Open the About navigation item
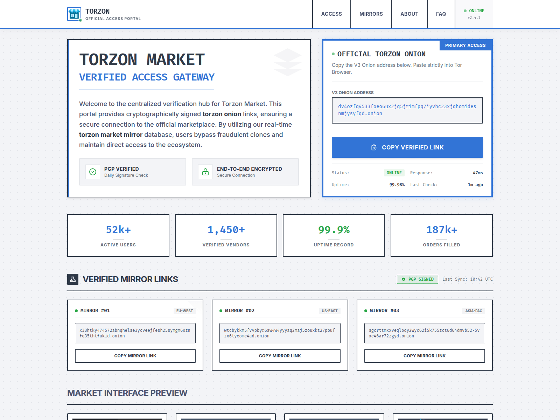The image size is (560, 420). click(x=409, y=14)
